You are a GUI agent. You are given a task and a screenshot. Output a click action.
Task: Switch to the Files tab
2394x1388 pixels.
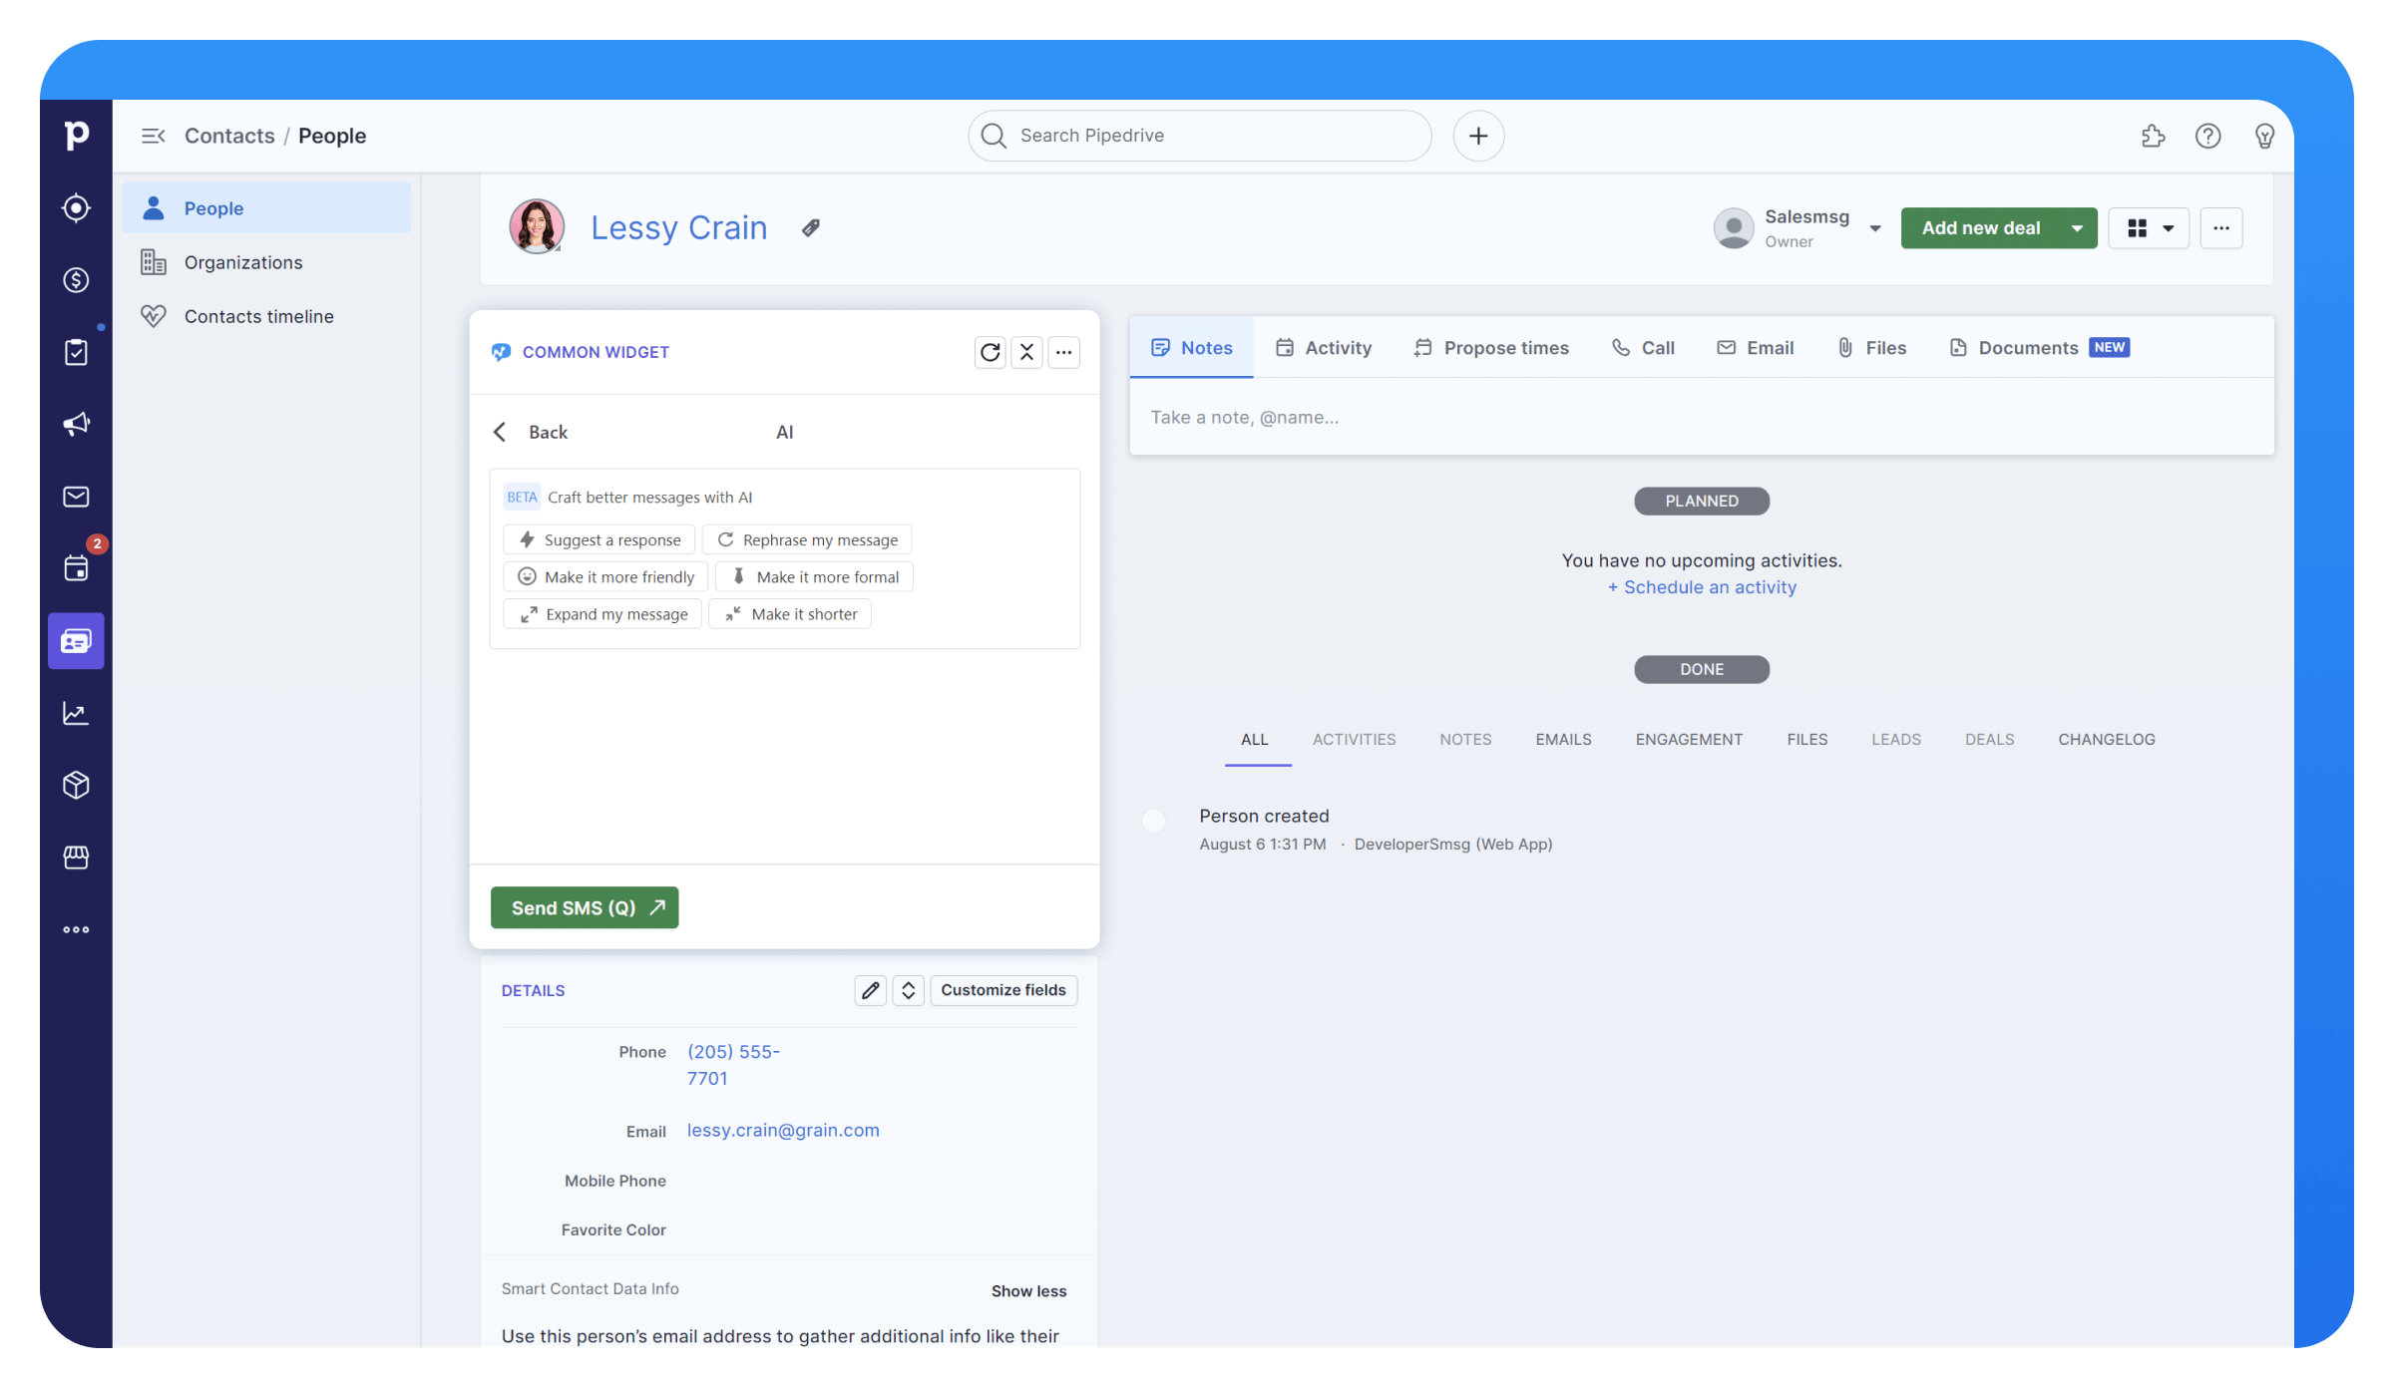[1871, 348]
